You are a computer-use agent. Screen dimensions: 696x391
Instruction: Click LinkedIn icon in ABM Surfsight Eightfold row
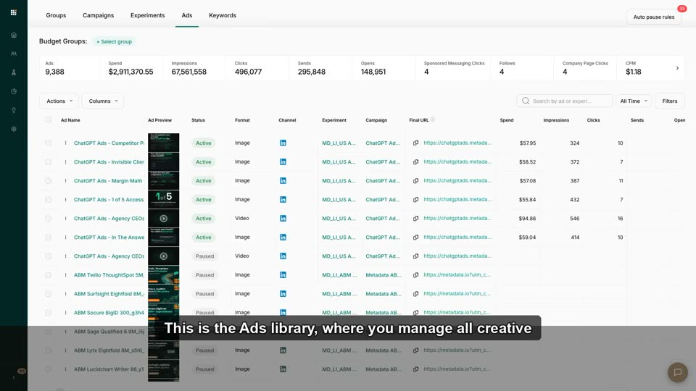[x=283, y=294]
